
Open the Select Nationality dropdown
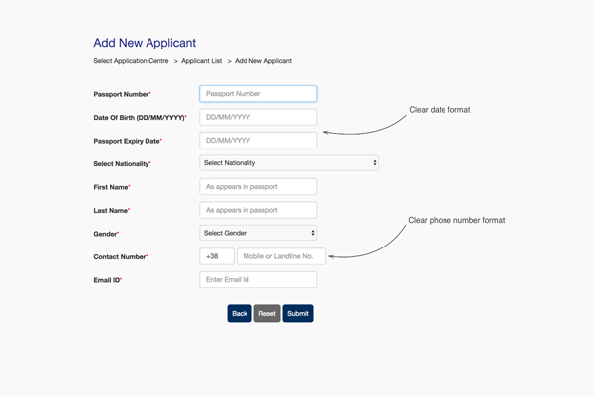pos(288,163)
